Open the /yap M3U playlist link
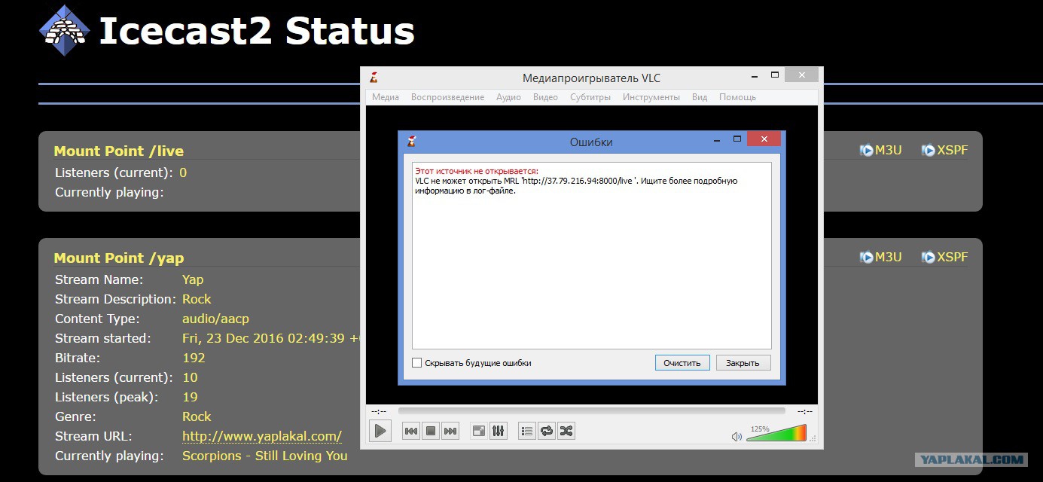 [x=880, y=257]
